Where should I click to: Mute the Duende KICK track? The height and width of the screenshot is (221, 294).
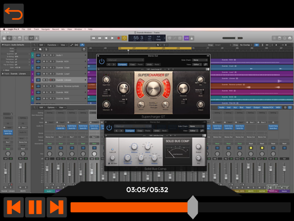pos(44,61)
